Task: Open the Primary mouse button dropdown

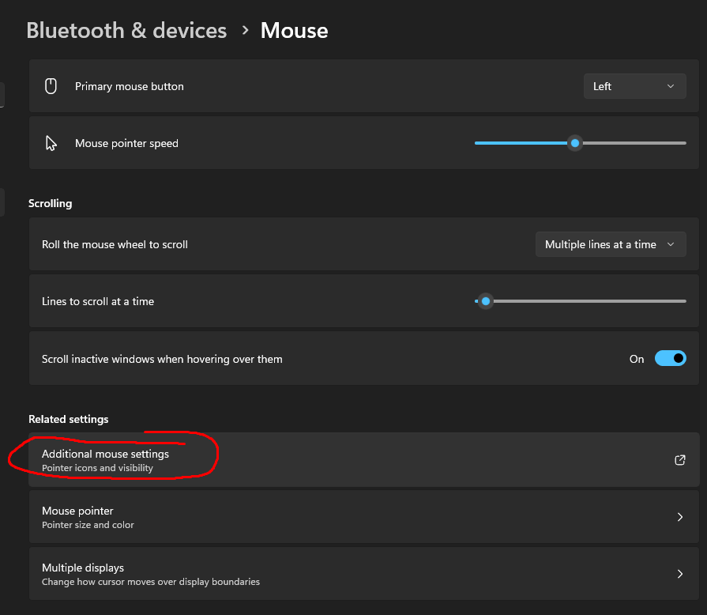Action: [634, 86]
